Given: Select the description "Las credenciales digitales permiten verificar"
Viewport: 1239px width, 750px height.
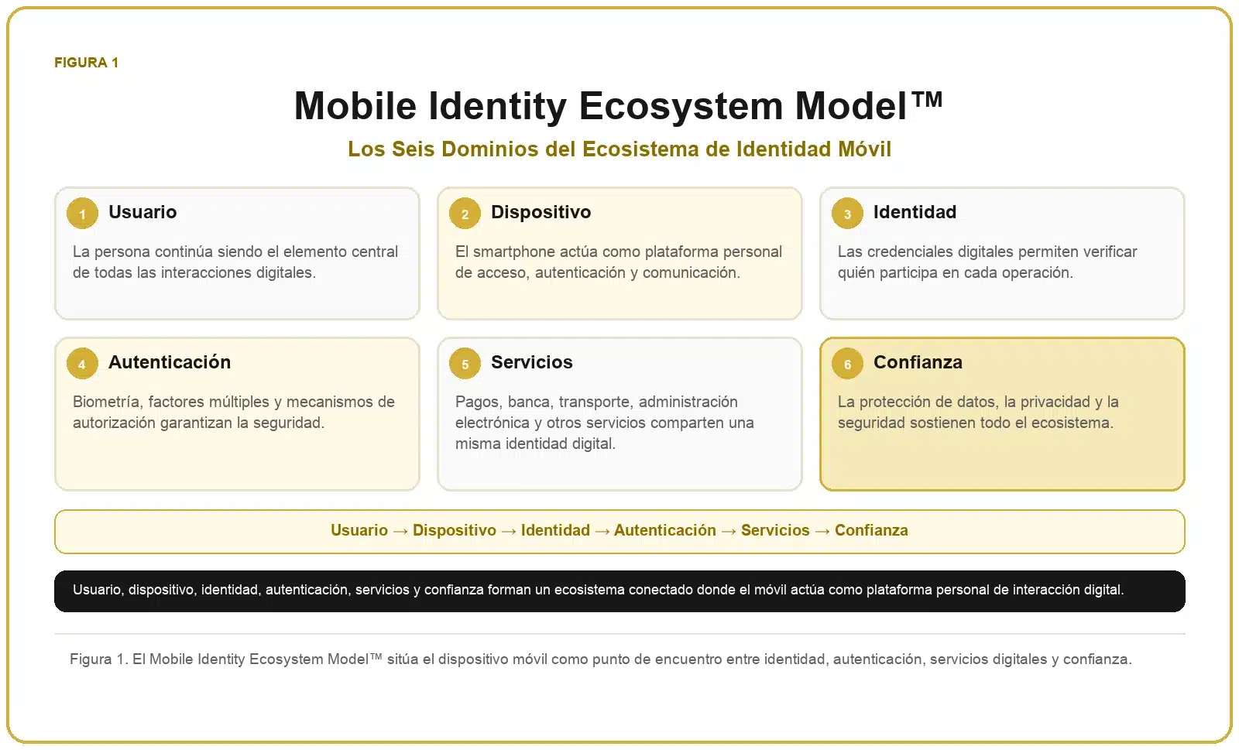Looking at the screenshot, I should [x=987, y=262].
